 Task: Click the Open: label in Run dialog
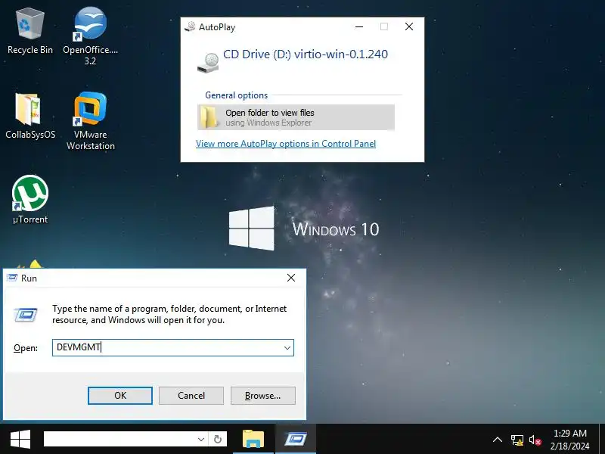pos(26,348)
